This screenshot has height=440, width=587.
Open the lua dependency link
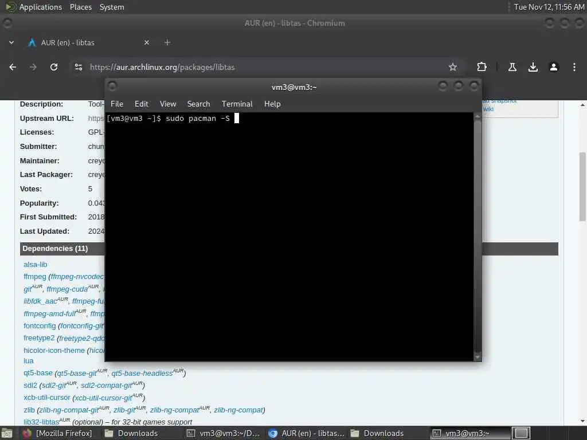pyautogui.click(x=29, y=361)
